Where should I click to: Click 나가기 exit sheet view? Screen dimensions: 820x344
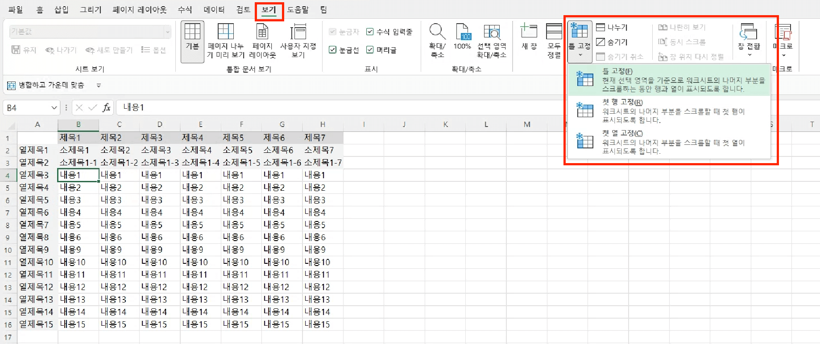point(61,50)
